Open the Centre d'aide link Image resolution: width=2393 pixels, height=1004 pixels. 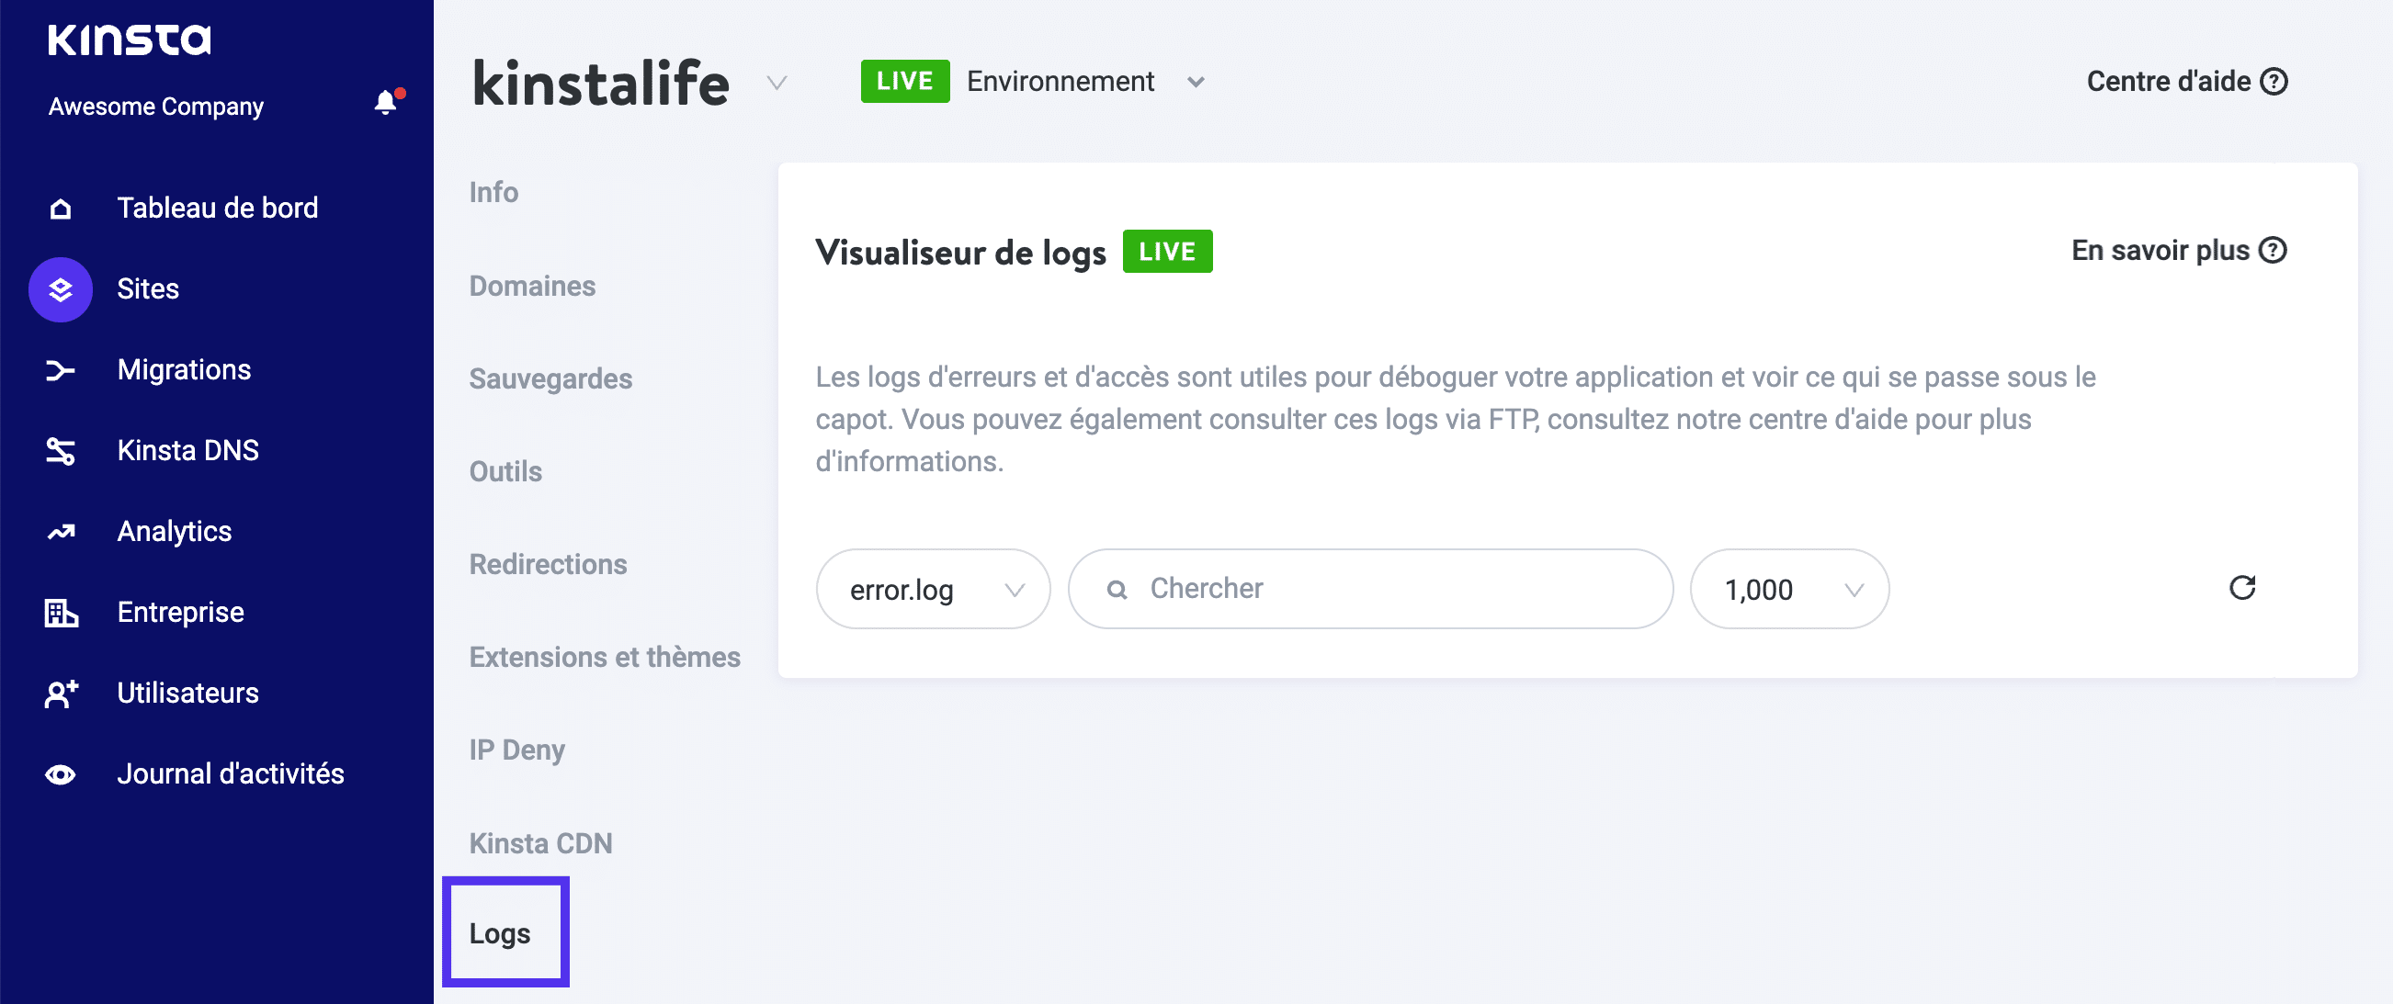2186,82
